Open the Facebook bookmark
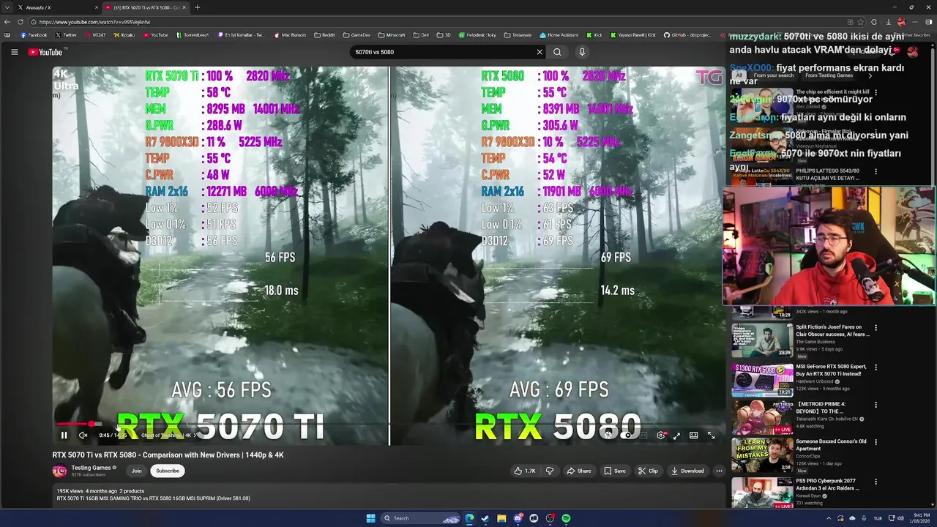The width and height of the screenshot is (937, 527). pyautogui.click(x=34, y=34)
